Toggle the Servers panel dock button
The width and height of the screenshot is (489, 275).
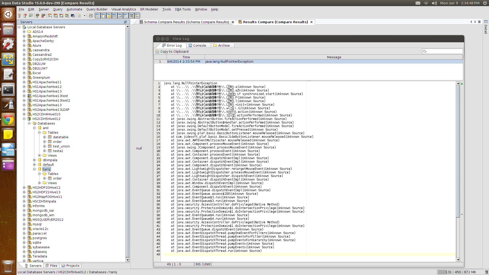point(125,22)
